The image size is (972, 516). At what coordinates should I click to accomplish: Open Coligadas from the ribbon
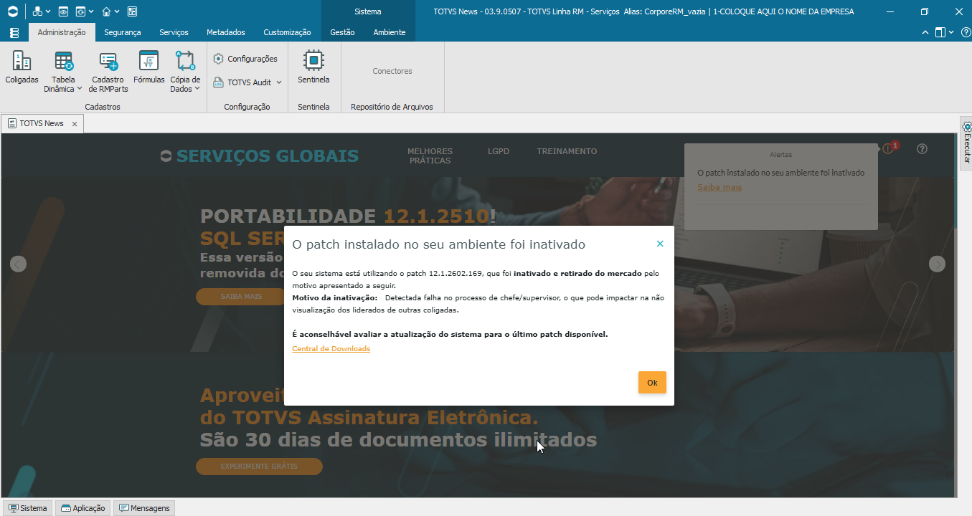pyautogui.click(x=22, y=68)
